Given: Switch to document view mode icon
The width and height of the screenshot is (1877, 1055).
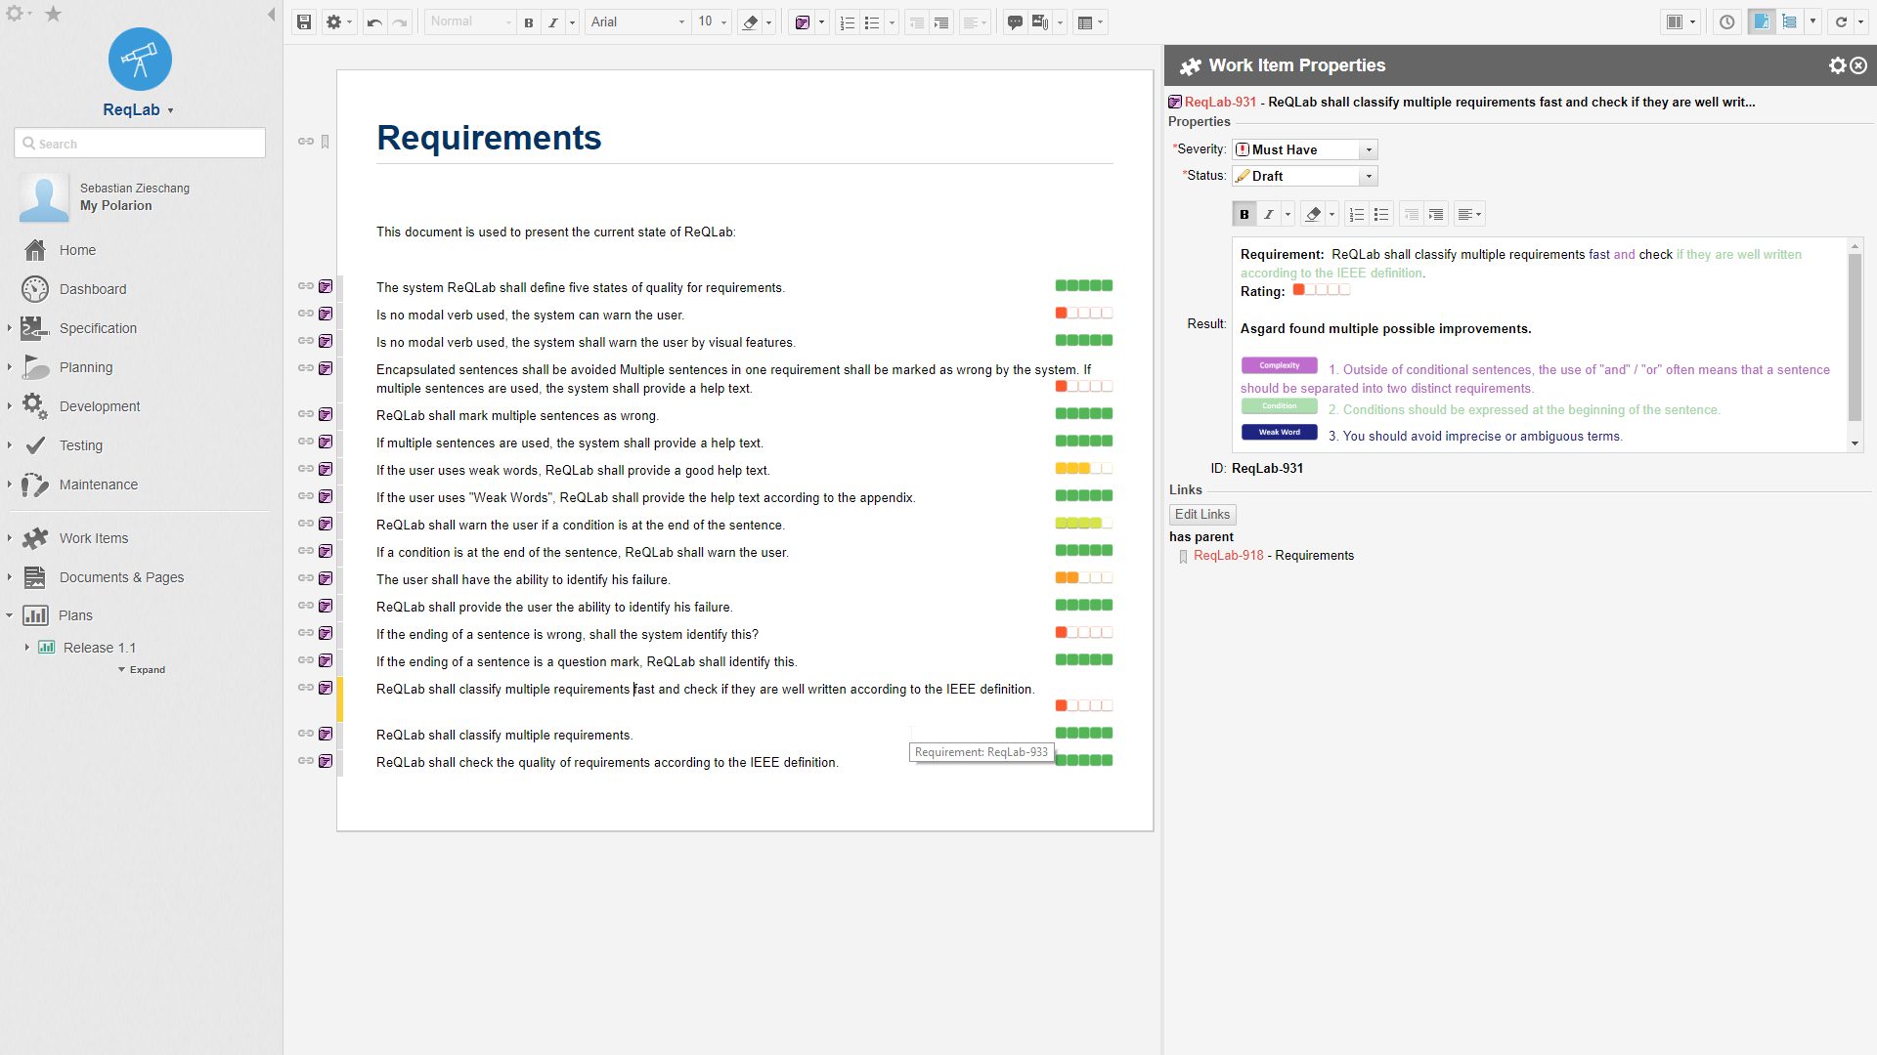Looking at the screenshot, I should pos(1762,22).
